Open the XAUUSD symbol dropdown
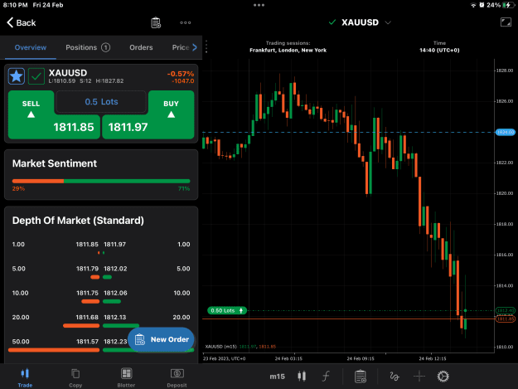This screenshot has height=389, width=518. pos(360,22)
